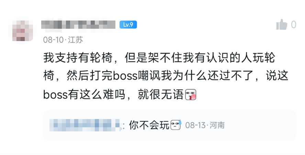Image resolution: width=305 pixels, height=155 pixels.
Task: Like the comment with the thumbs-up icon
Action: (282, 25)
